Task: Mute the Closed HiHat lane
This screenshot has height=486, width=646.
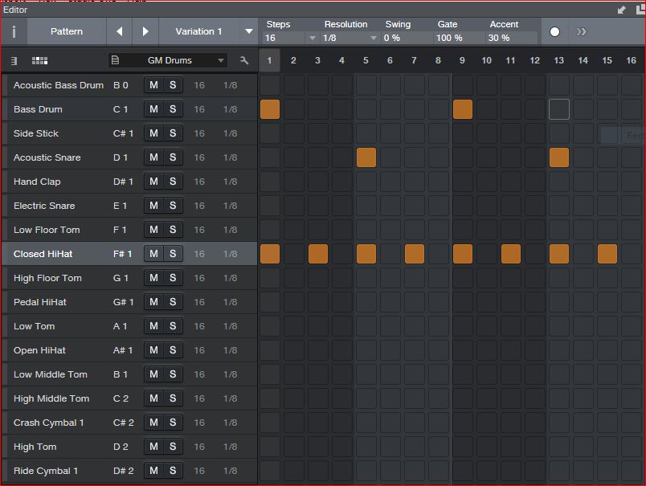Action: (153, 254)
